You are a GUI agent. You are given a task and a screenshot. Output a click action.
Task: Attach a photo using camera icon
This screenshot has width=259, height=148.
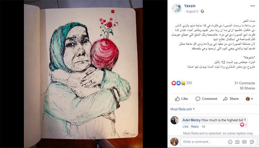click(237, 142)
